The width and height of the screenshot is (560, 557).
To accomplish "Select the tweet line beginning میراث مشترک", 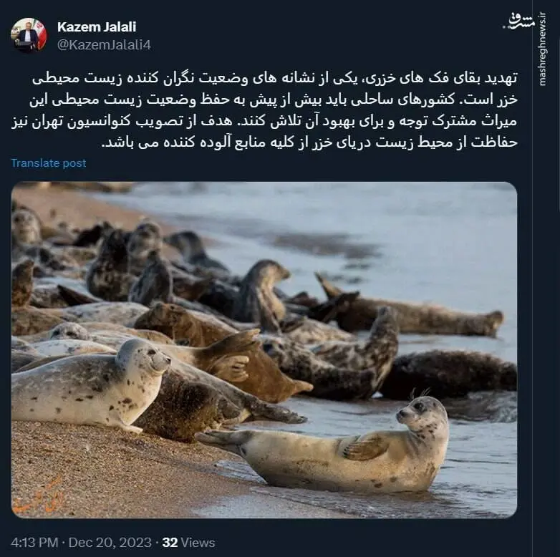I will click(x=264, y=122).
